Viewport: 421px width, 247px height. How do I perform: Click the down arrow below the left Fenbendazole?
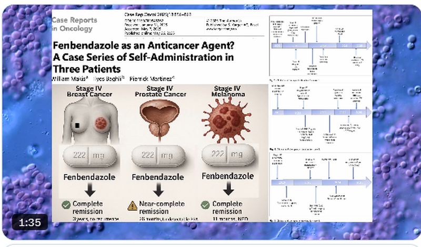point(90,189)
